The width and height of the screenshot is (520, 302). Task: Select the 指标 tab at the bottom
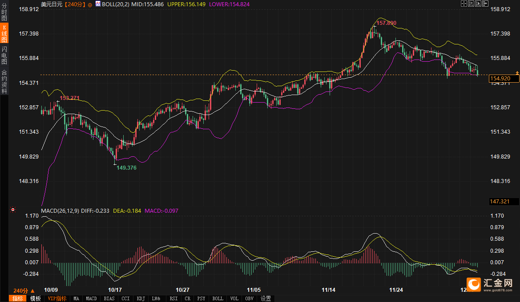click(x=18, y=298)
